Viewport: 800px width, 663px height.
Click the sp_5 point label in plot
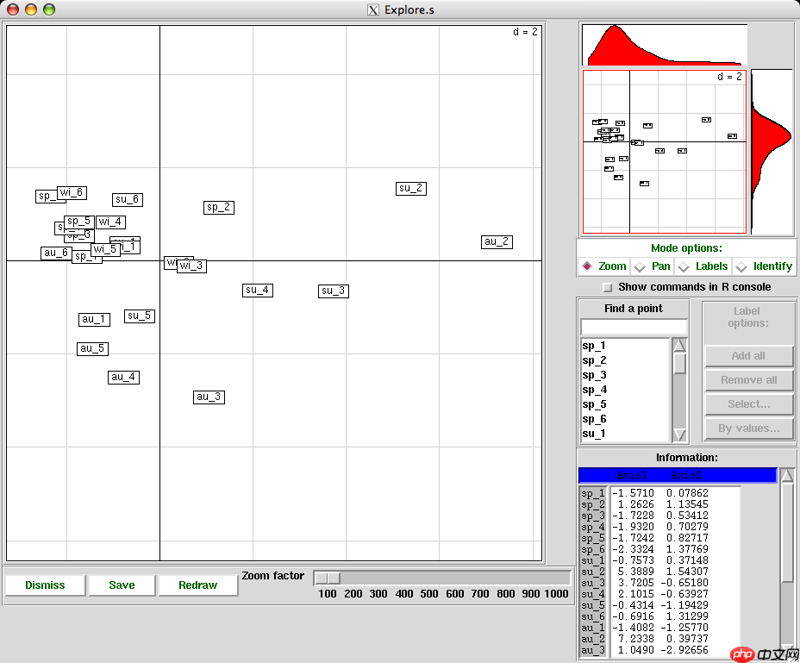click(x=79, y=222)
